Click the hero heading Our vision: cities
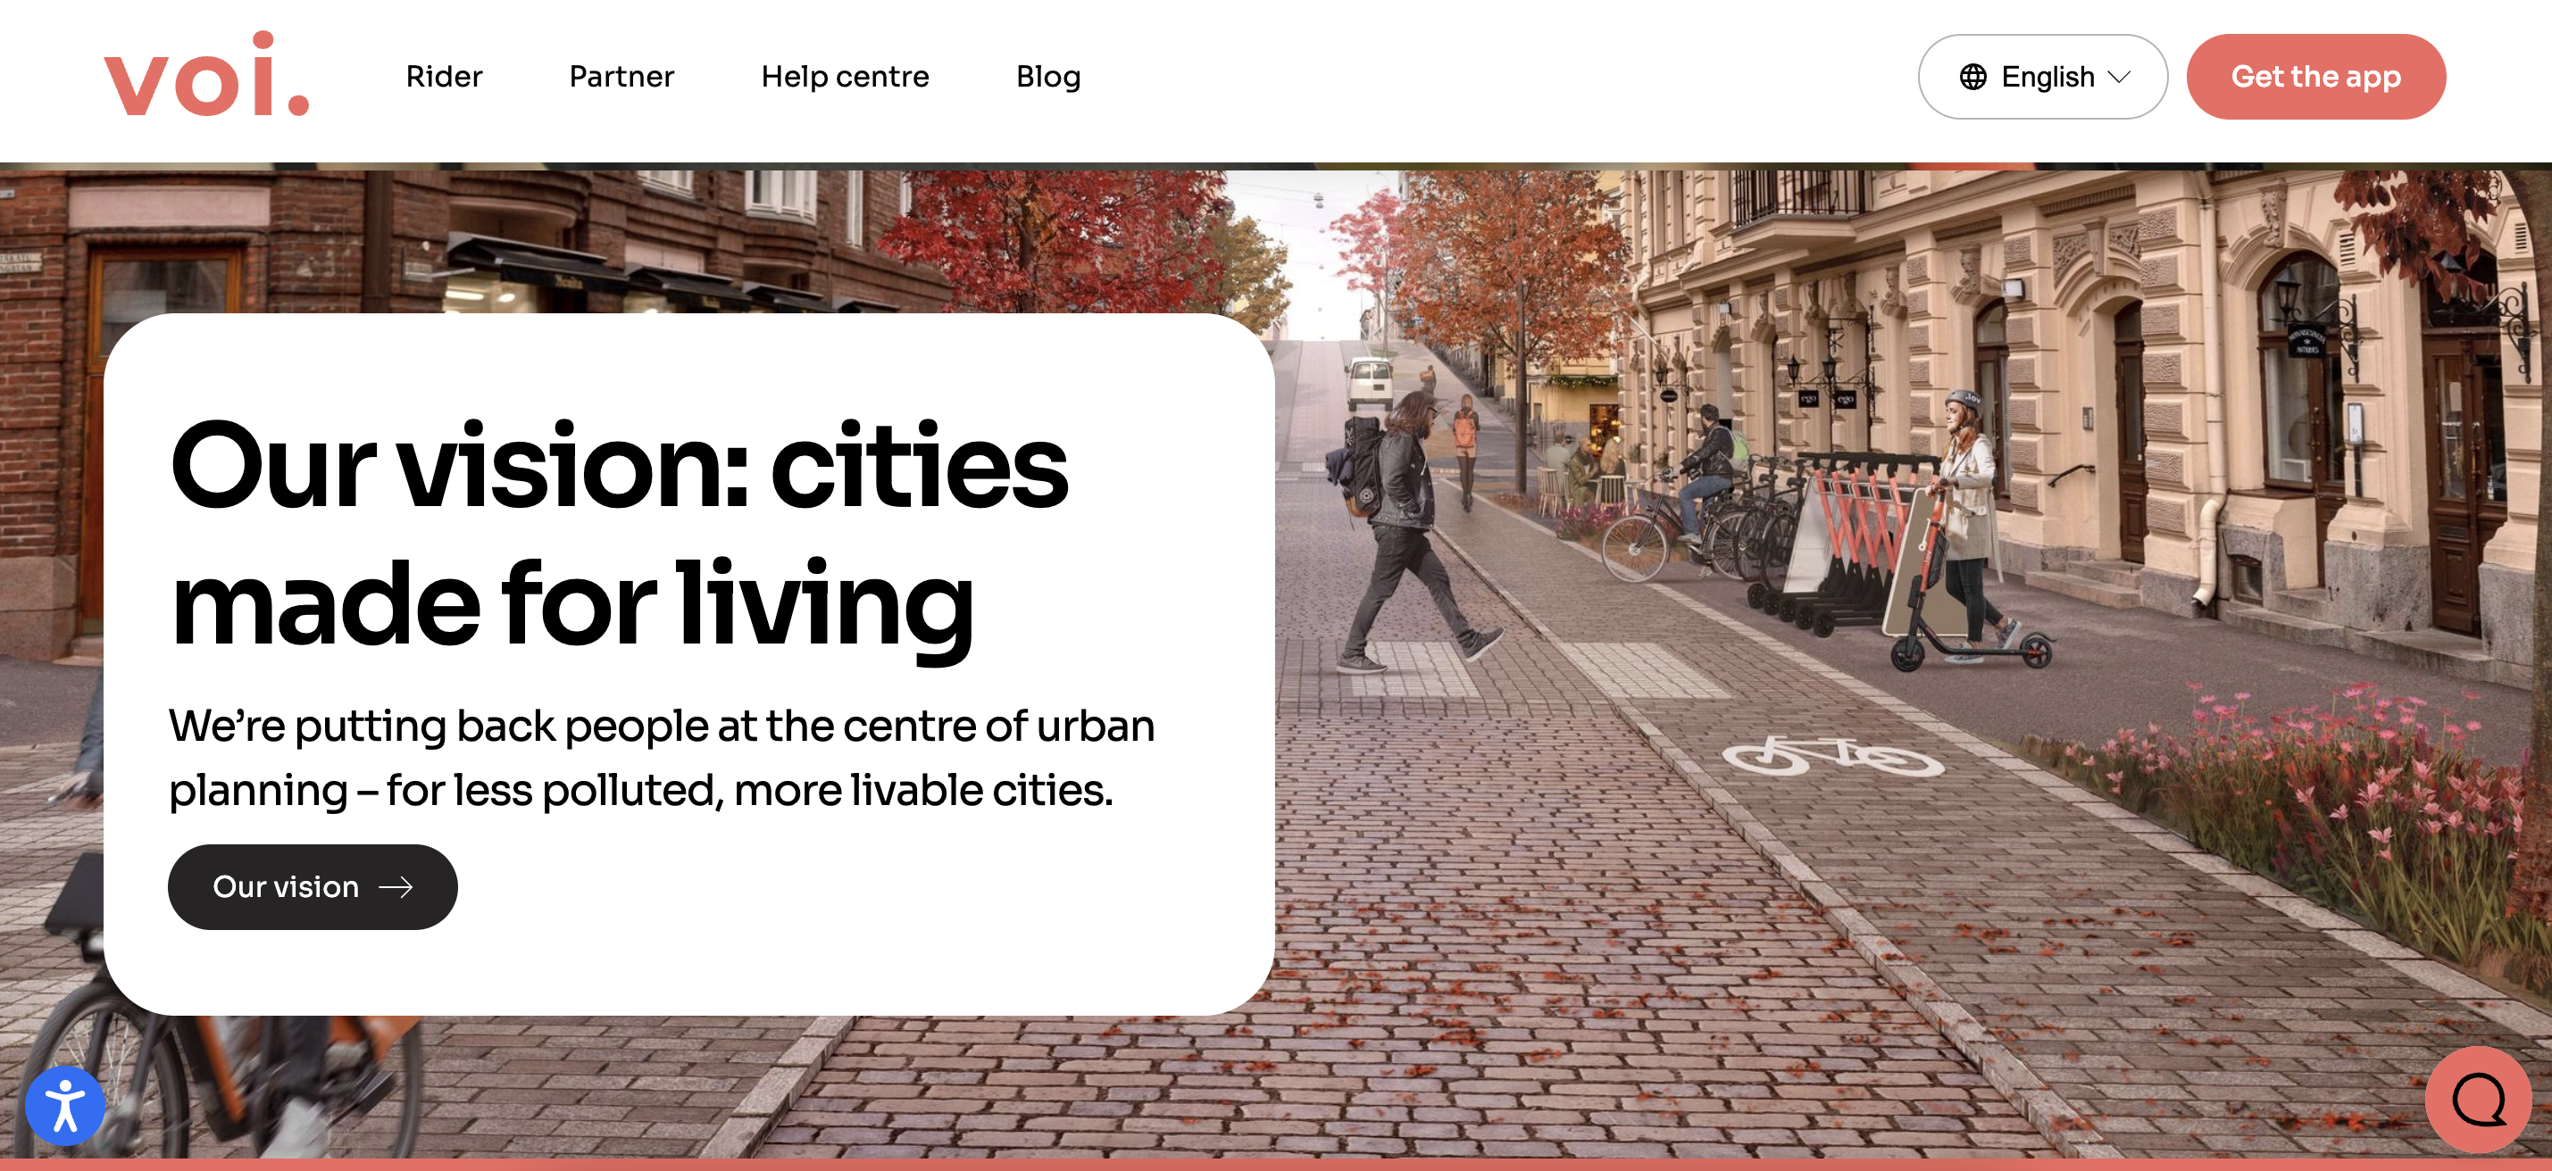The height and width of the screenshot is (1171, 2552). [619, 465]
